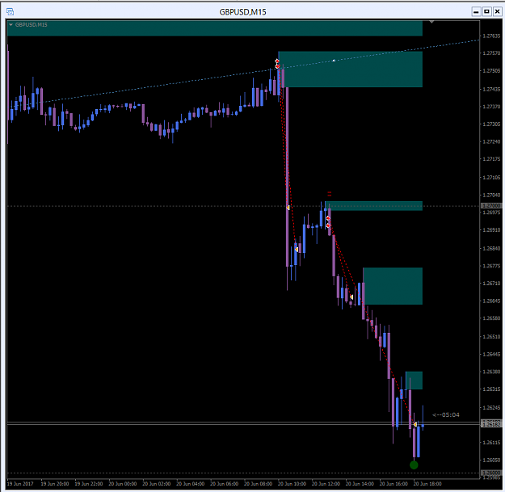Click the 1.27435 price on the axis
The image size is (505, 492).
pyautogui.click(x=491, y=89)
